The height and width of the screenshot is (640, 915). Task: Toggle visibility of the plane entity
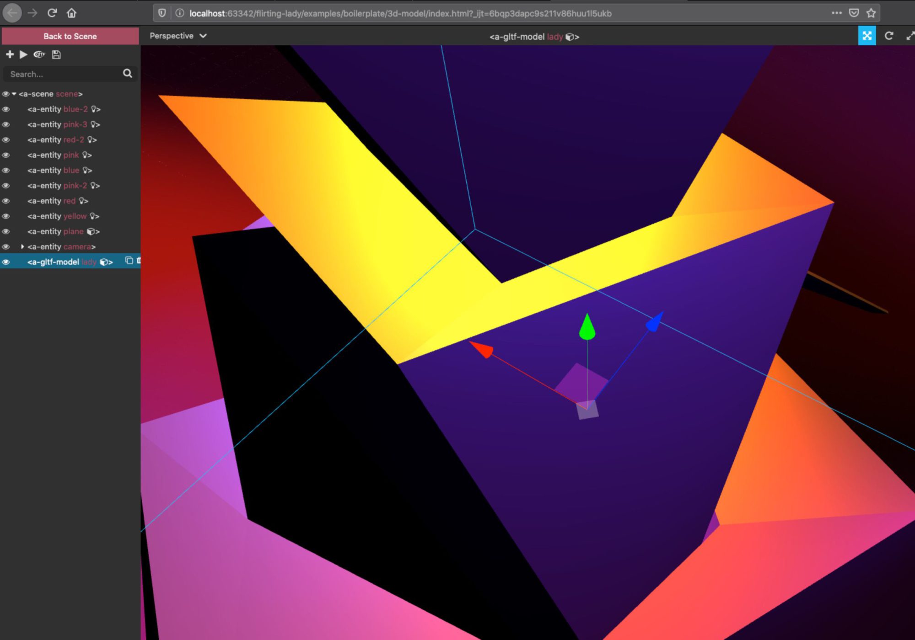6,231
